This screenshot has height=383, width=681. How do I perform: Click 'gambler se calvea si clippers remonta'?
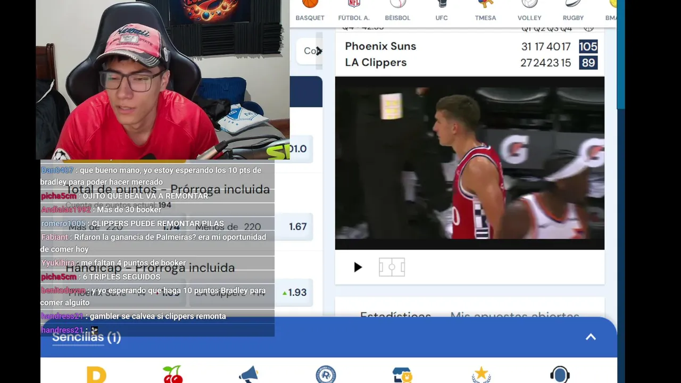(x=157, y=316)
